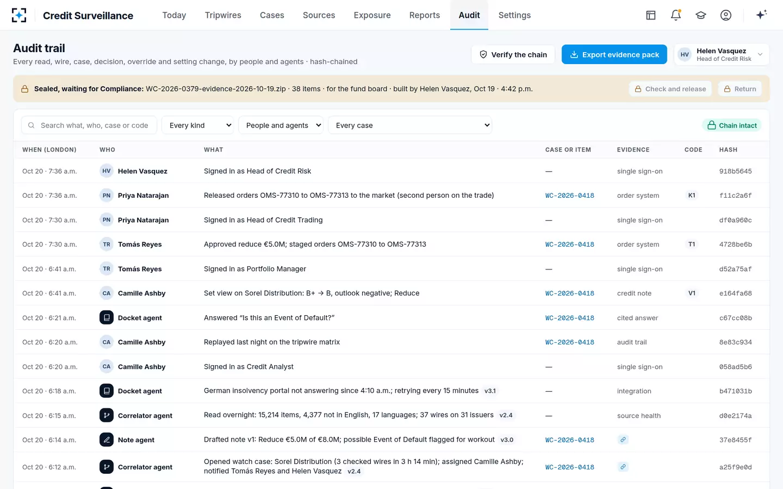Click TR avatar on Portfolio Manager sign-in row
783x489 pixels.
pos(107,268)
